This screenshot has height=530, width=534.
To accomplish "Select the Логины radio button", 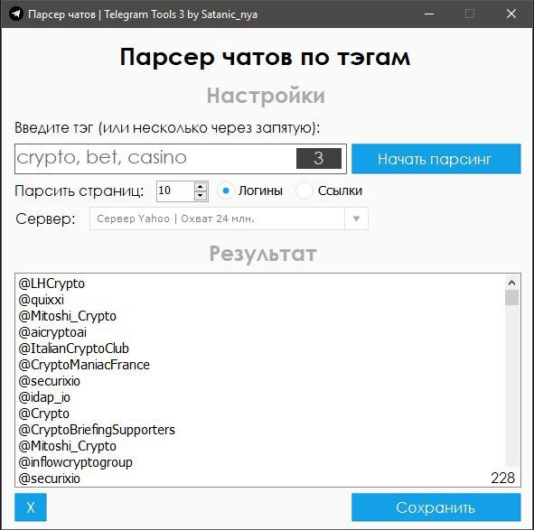I will 226,191.
